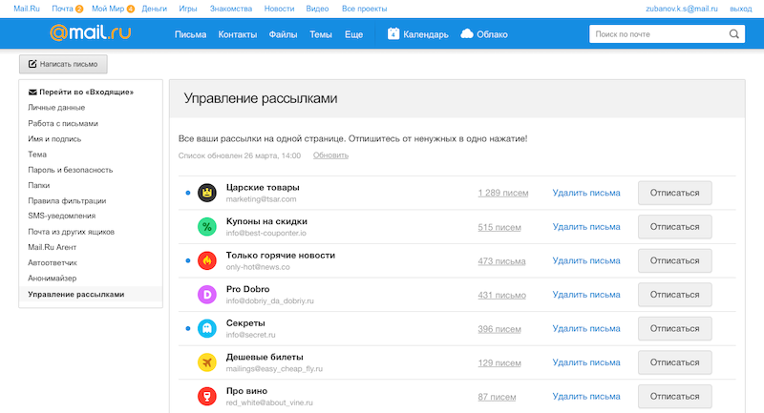Click the blue ghost Секреты icon

pos(207,328)
